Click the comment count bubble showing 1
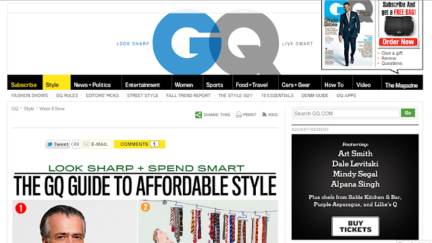432x243 pixels. tap(155, 144)
